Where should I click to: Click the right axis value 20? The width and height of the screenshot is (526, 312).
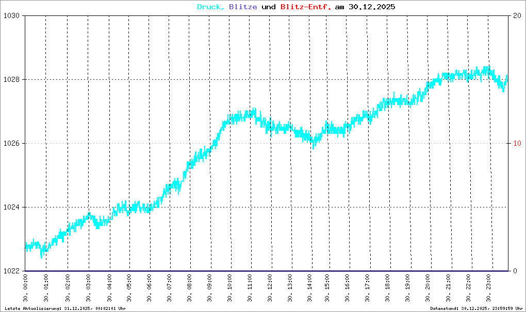point(517,16)
